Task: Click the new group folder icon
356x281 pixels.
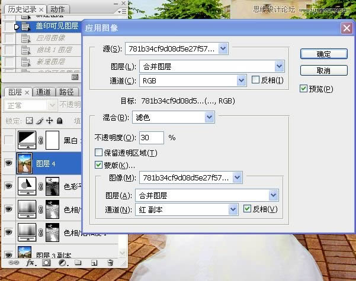Action: (78, 262)
